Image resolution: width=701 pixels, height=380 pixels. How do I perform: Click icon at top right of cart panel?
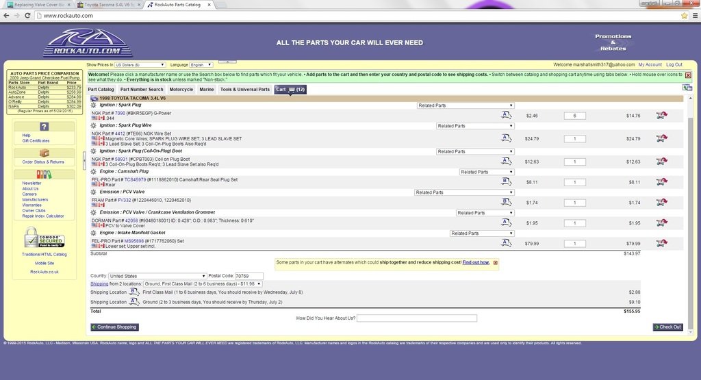point(687,88)
